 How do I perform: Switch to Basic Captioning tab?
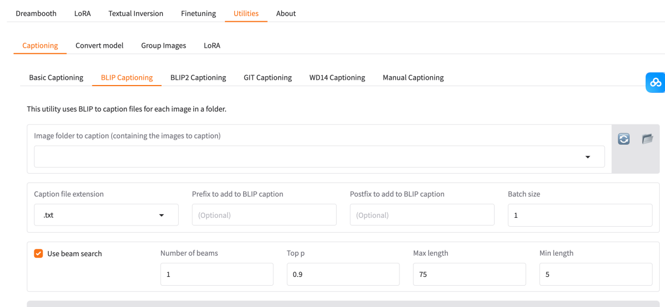click(56, 78)
